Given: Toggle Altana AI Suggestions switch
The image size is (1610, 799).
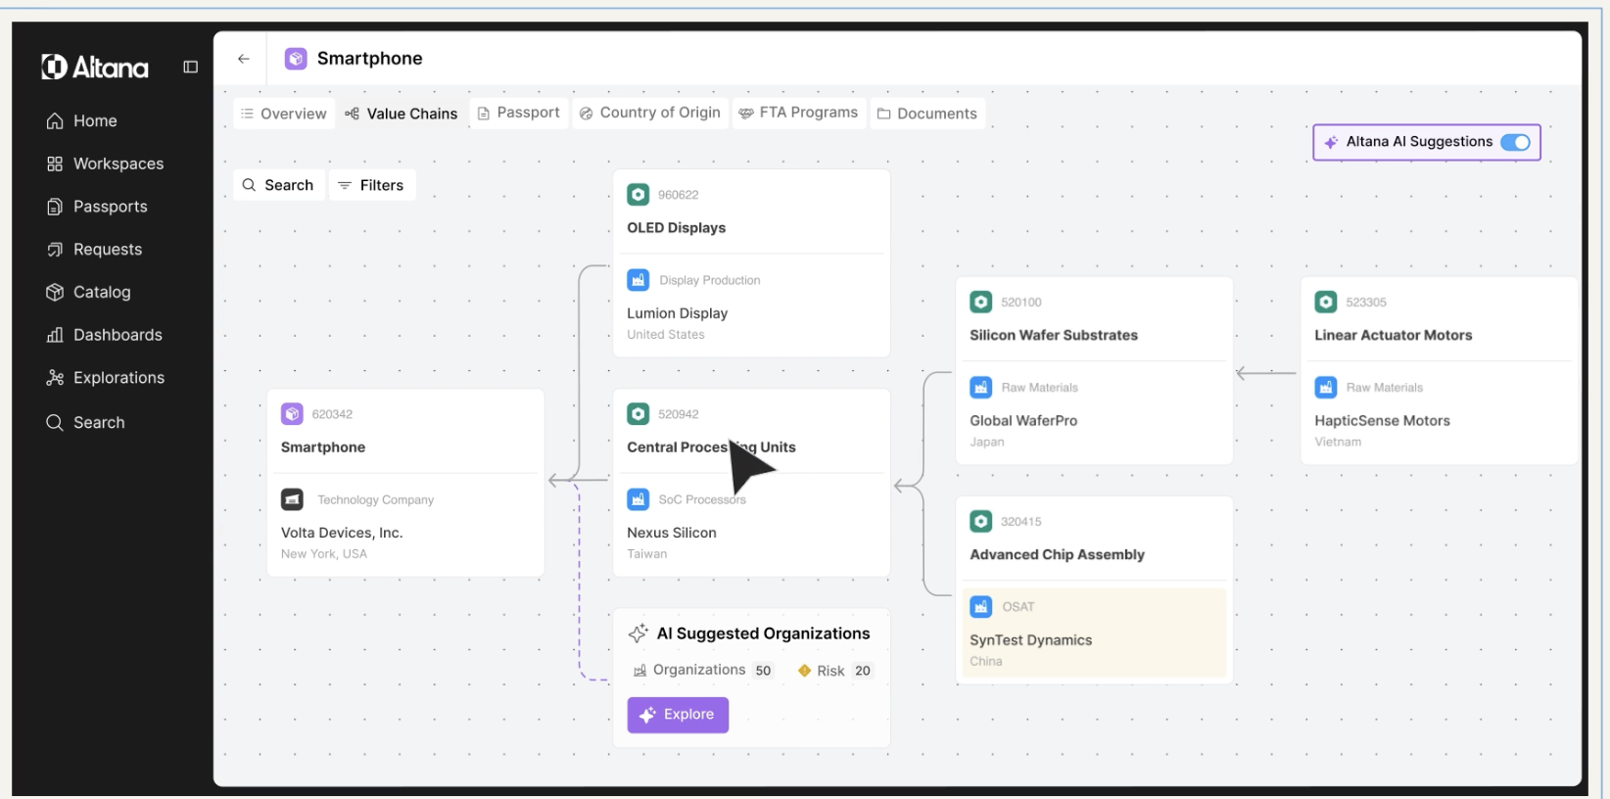Looking at the screenshot, I should tap(1515, 142).
